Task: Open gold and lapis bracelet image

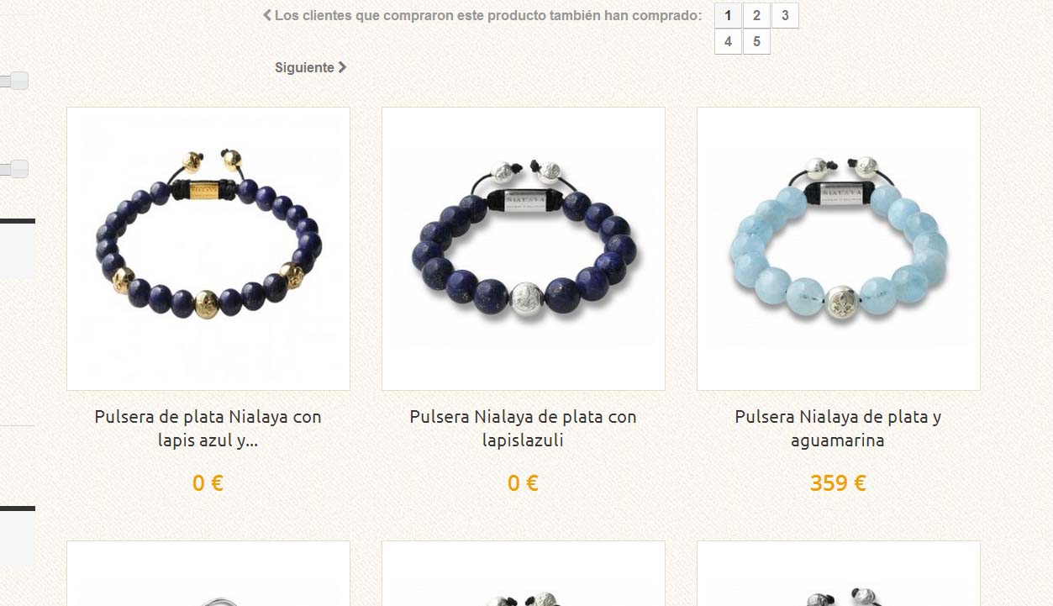Action: [208, 249]
